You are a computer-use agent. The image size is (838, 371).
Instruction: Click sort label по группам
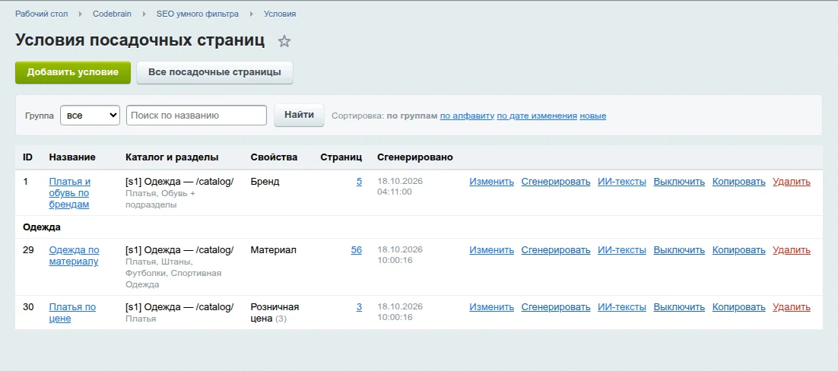click(x=412, y=116)
